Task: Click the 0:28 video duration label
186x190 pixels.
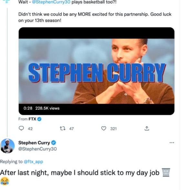Action: [x=28, y=108]
